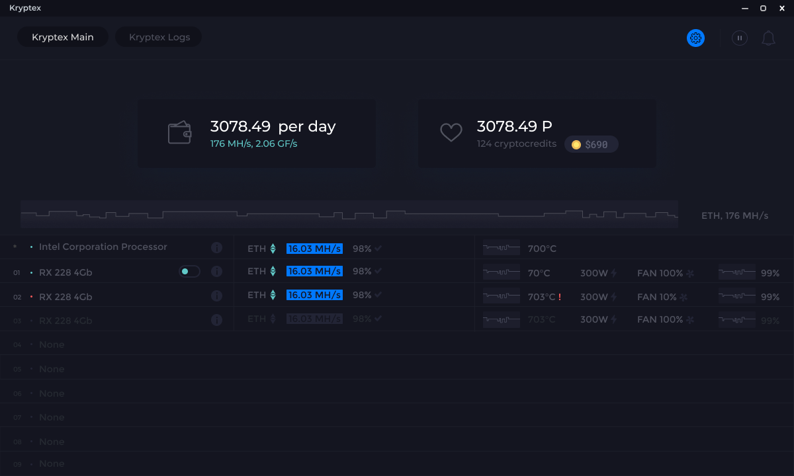Click the lightning power icon in row 01
794x476 pixels.
[x=614, y=273]
